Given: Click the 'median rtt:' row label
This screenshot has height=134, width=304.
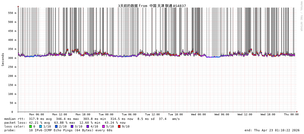Looking at the screenshot, I should [x=15, y=119].
